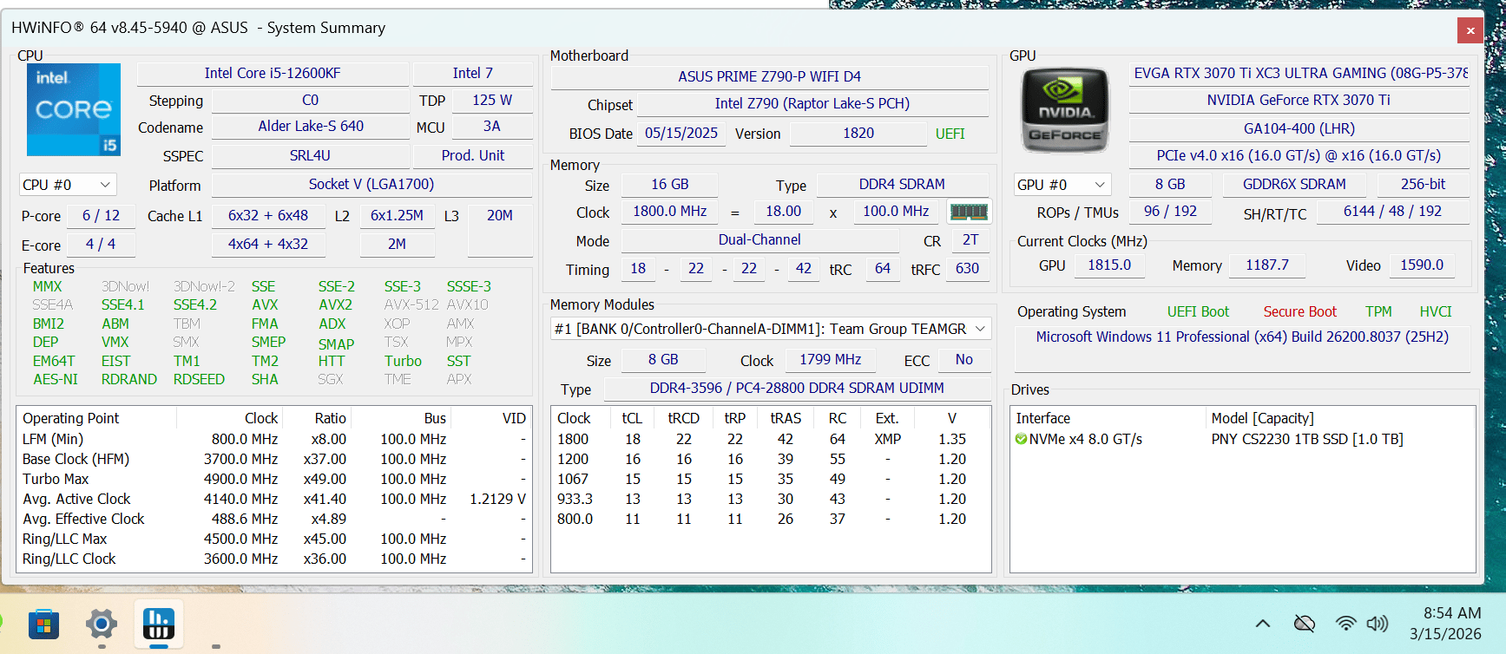This screenshot has width=1506, height=654.
Task: Click the E-core 4 / 4 value
Action: pyautogui.click(x=101, y=244)
